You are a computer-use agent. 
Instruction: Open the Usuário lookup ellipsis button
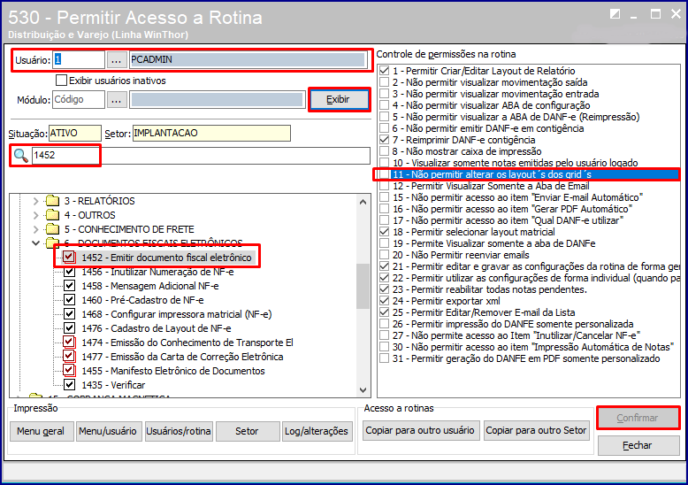click(116, 60)
